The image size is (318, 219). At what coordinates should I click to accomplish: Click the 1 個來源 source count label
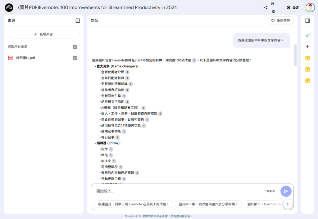(x=270, y=191)
